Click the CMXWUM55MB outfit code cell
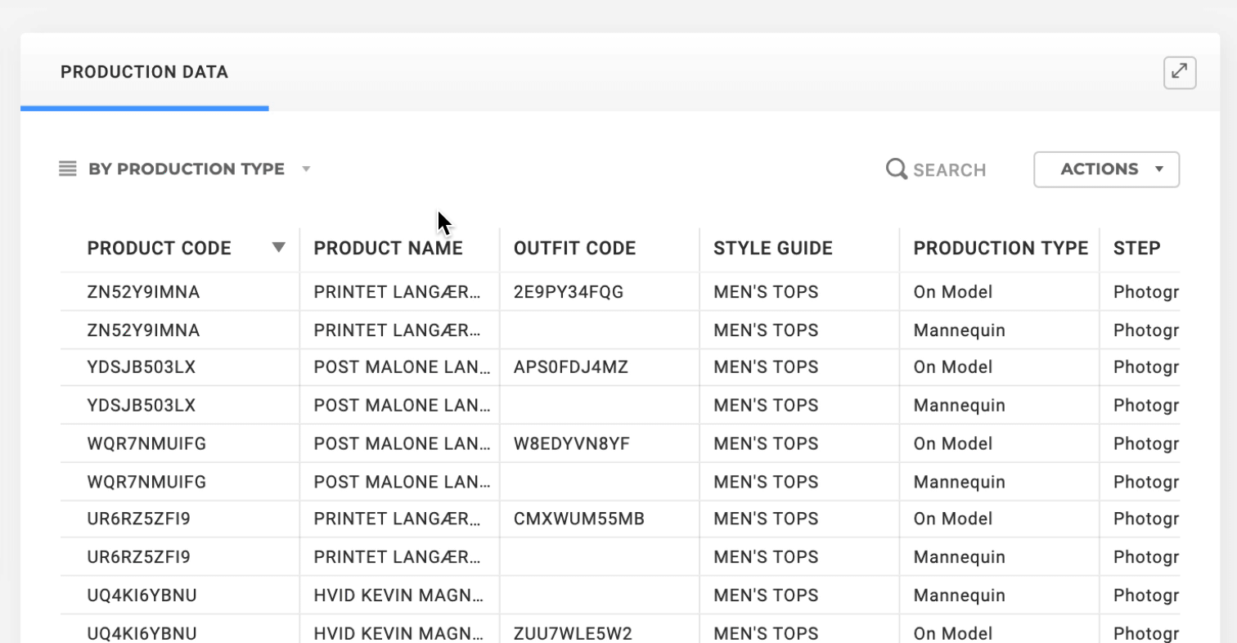1237x643 pixels. (578, 519)
